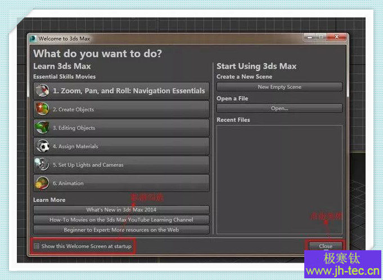The height and width of the screenshot is (280, 383).
Task: Minimize the Welcome to 3ds Max window
Action: coord(310,37)
